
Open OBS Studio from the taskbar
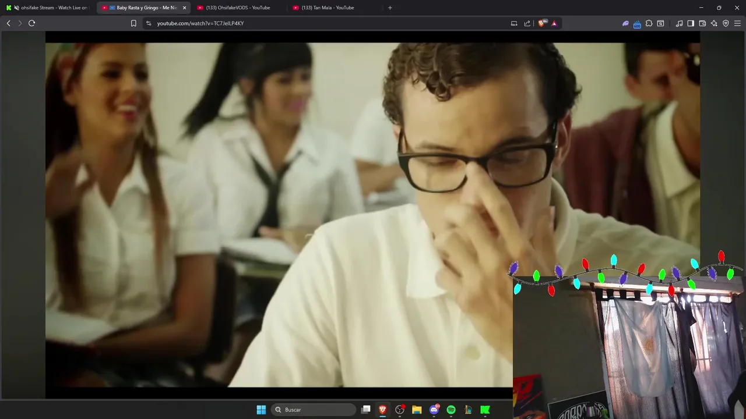tap(400, 410)
